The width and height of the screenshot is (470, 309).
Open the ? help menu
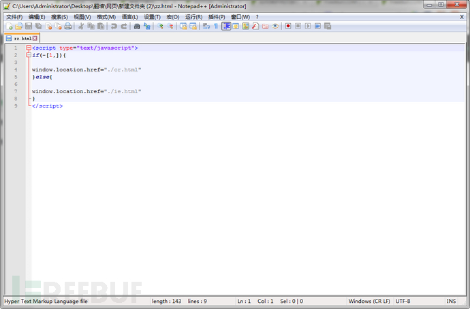pos(257,17)
